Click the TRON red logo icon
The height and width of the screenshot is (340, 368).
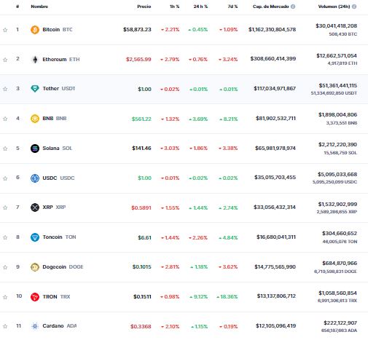[35, 297]
